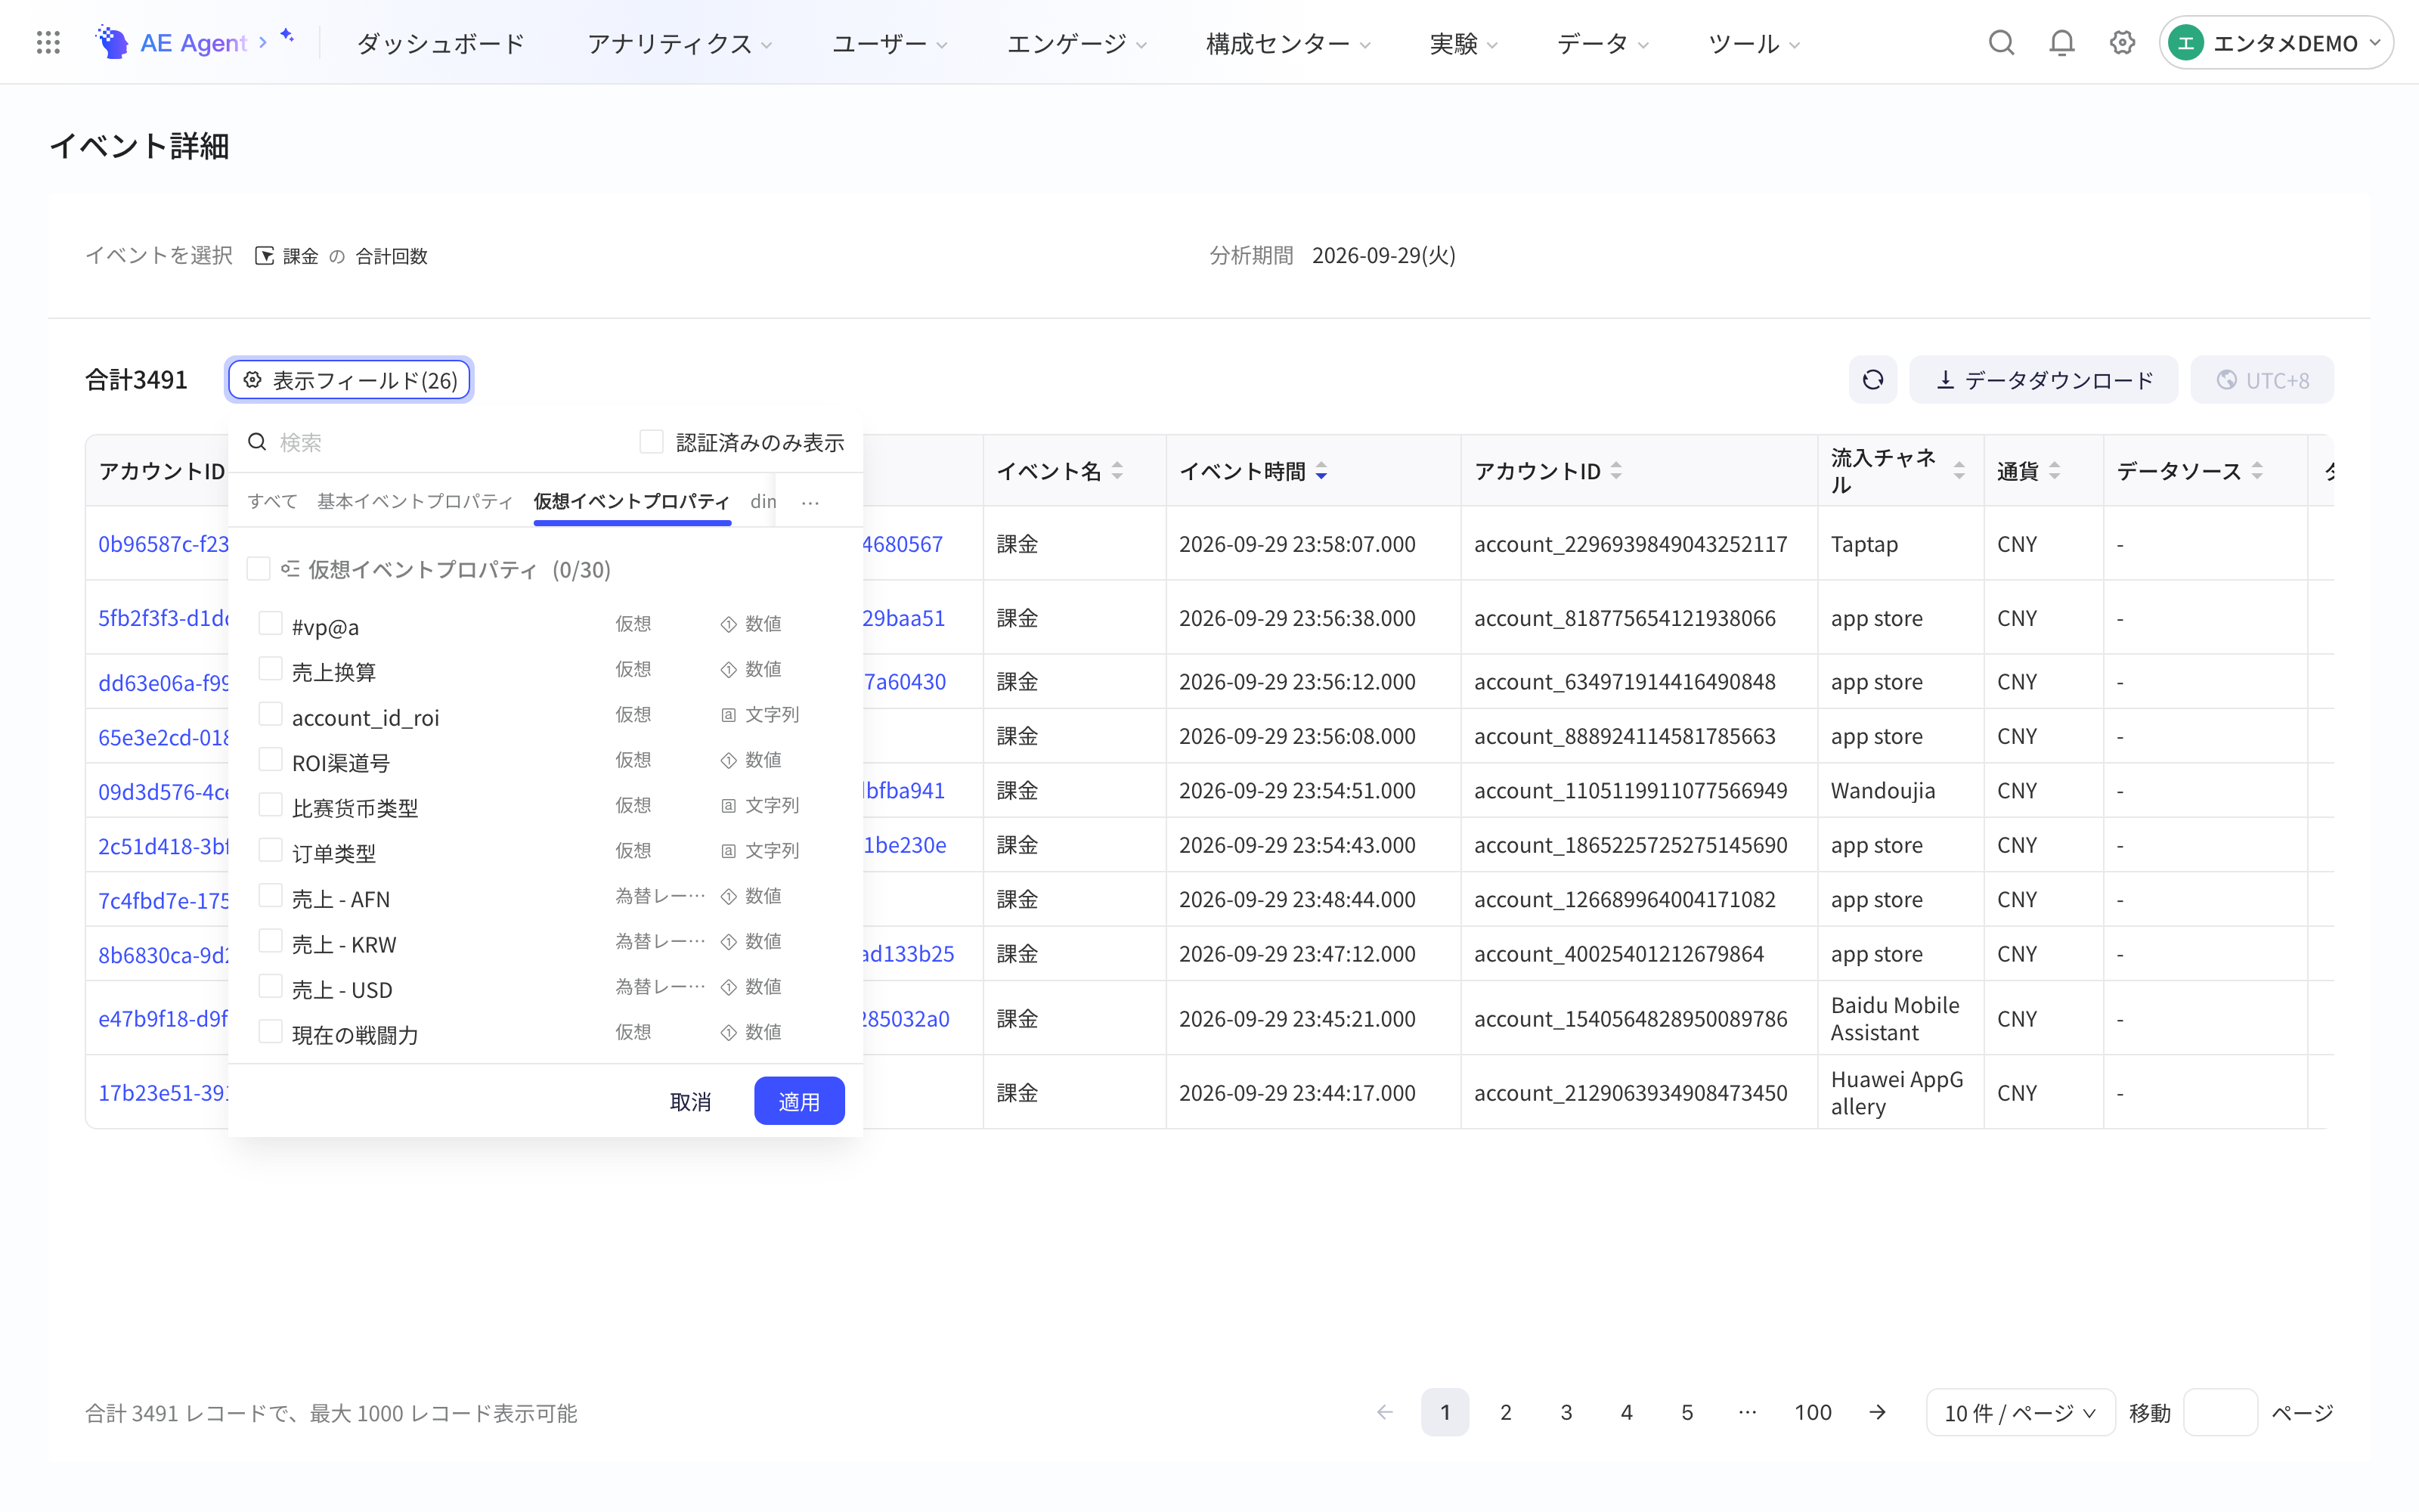Expand the ユーザー menu
Screen dimensions: 2419x1512
[x=890, y=43]
